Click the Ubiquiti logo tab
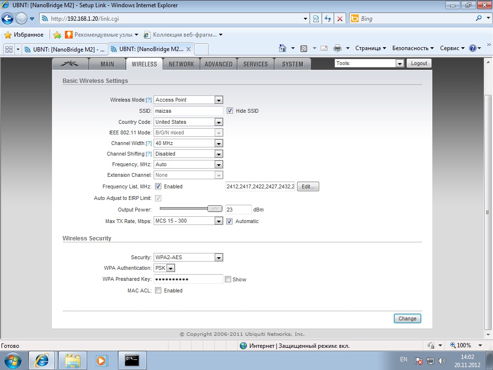This screenshot has width=493, height=370. pyautogui.click(x=70, y=64)
